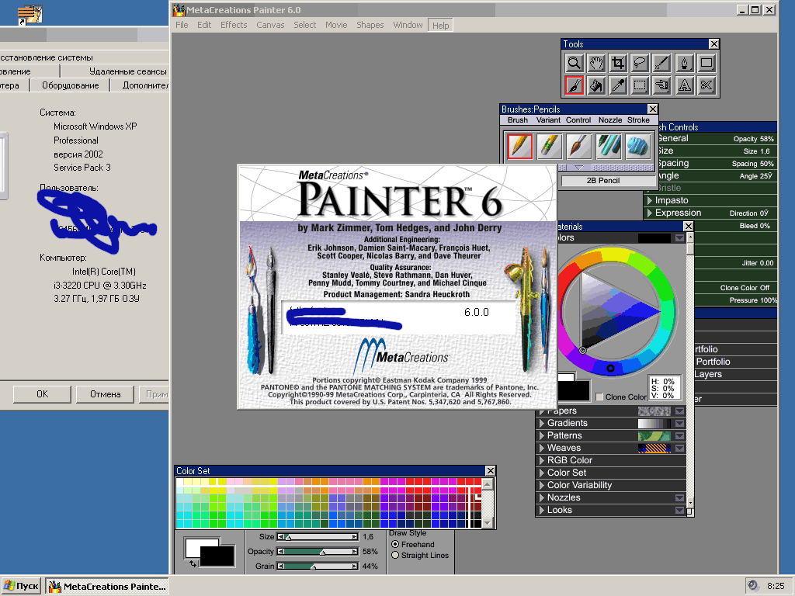Viewport: 795px width, 596px height.
Task: Choose the blue smudge brush category icon
Action: 638,146
